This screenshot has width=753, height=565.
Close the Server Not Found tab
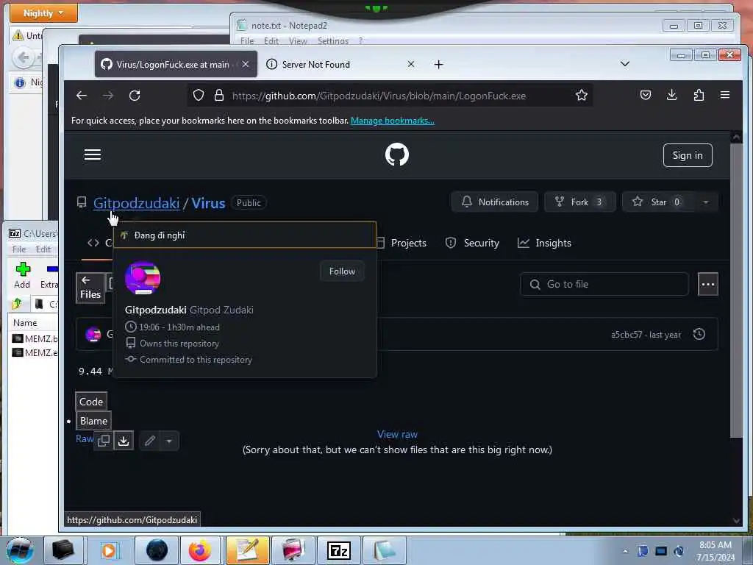[x=410, y=64]
